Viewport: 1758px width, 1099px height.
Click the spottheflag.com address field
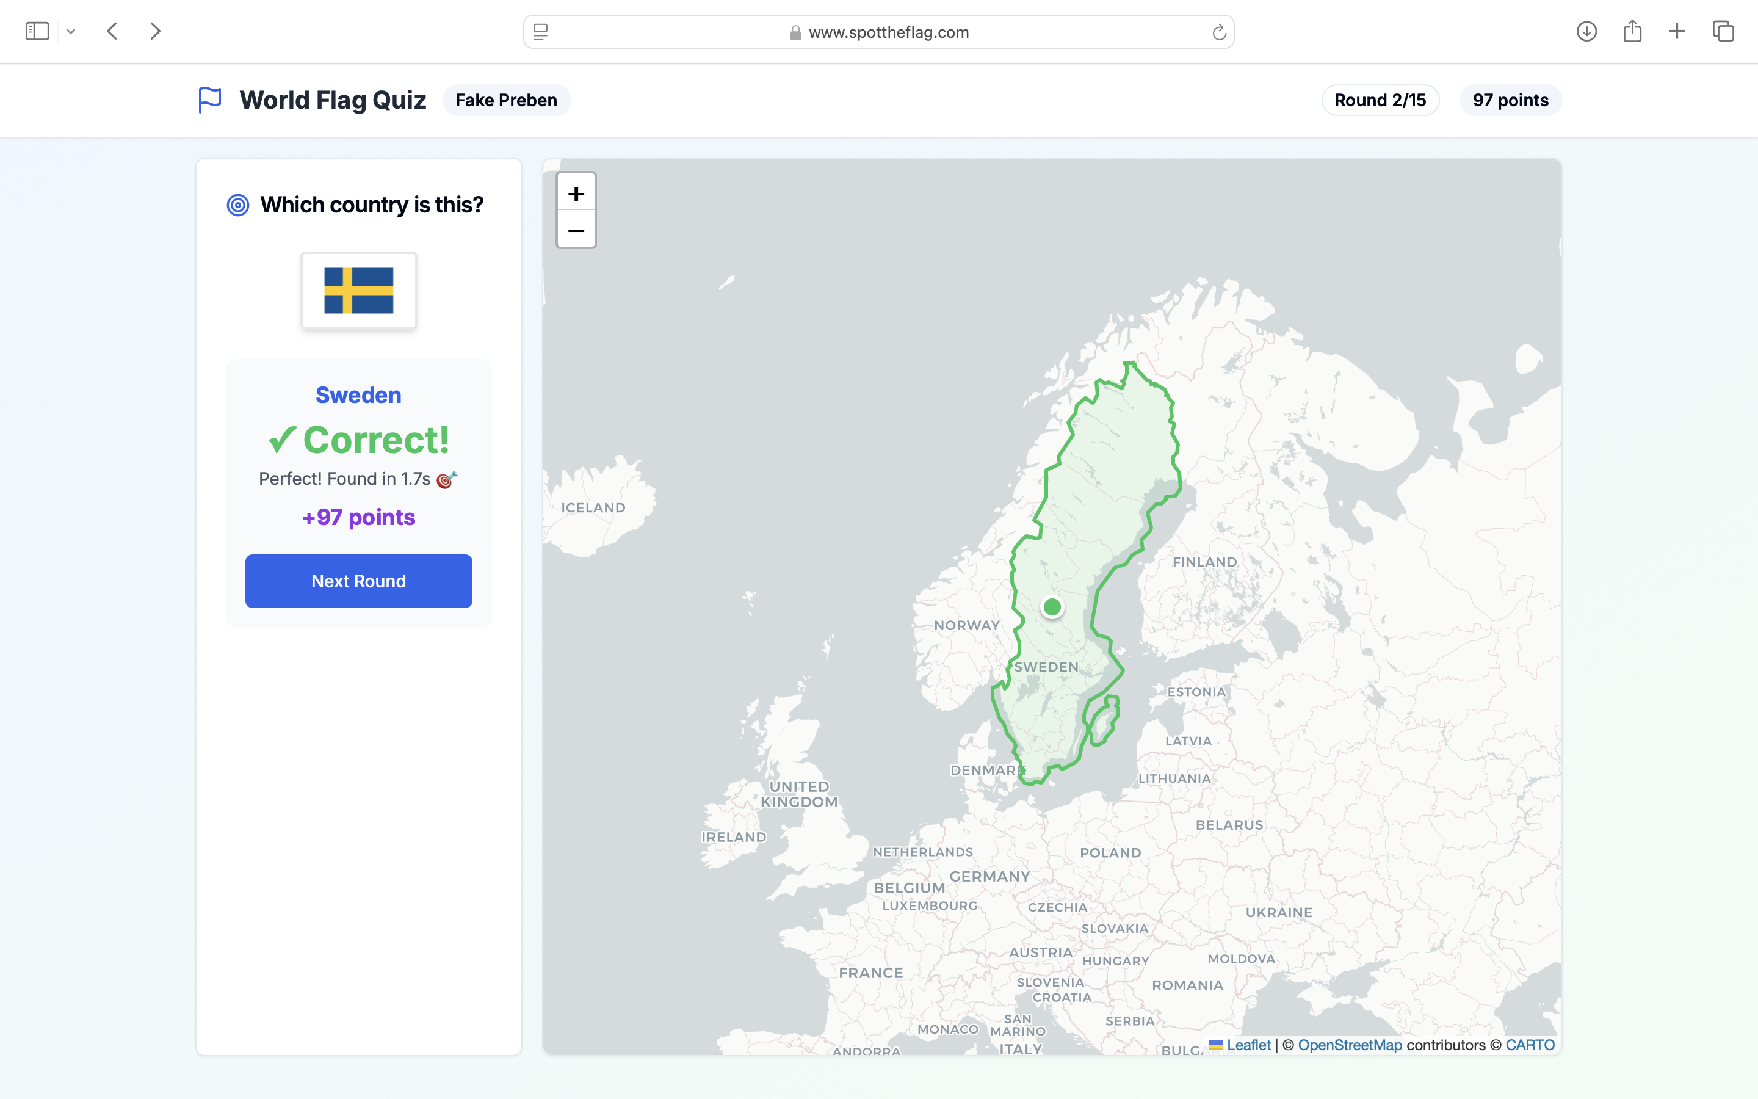coord(888,32)
